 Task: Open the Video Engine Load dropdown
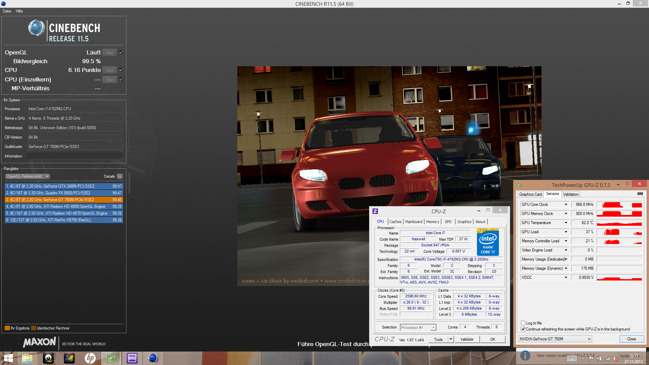[566, 250]
